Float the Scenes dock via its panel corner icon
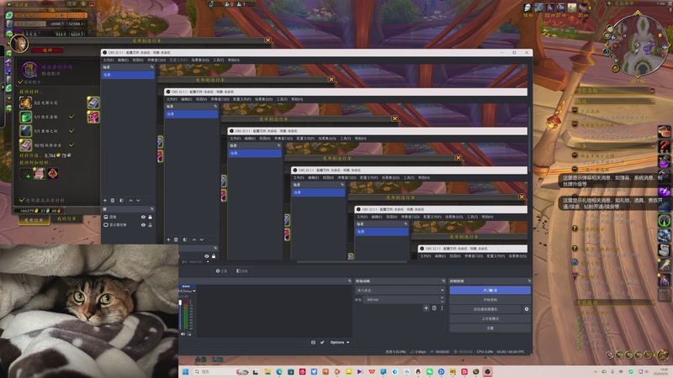 [x=151, y=67]
